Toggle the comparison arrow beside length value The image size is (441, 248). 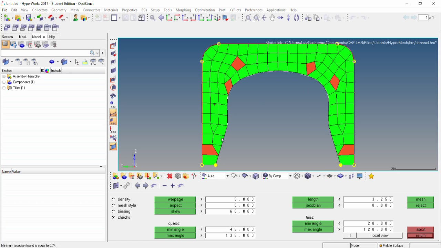pyautogui.click(x=339, y=199)
